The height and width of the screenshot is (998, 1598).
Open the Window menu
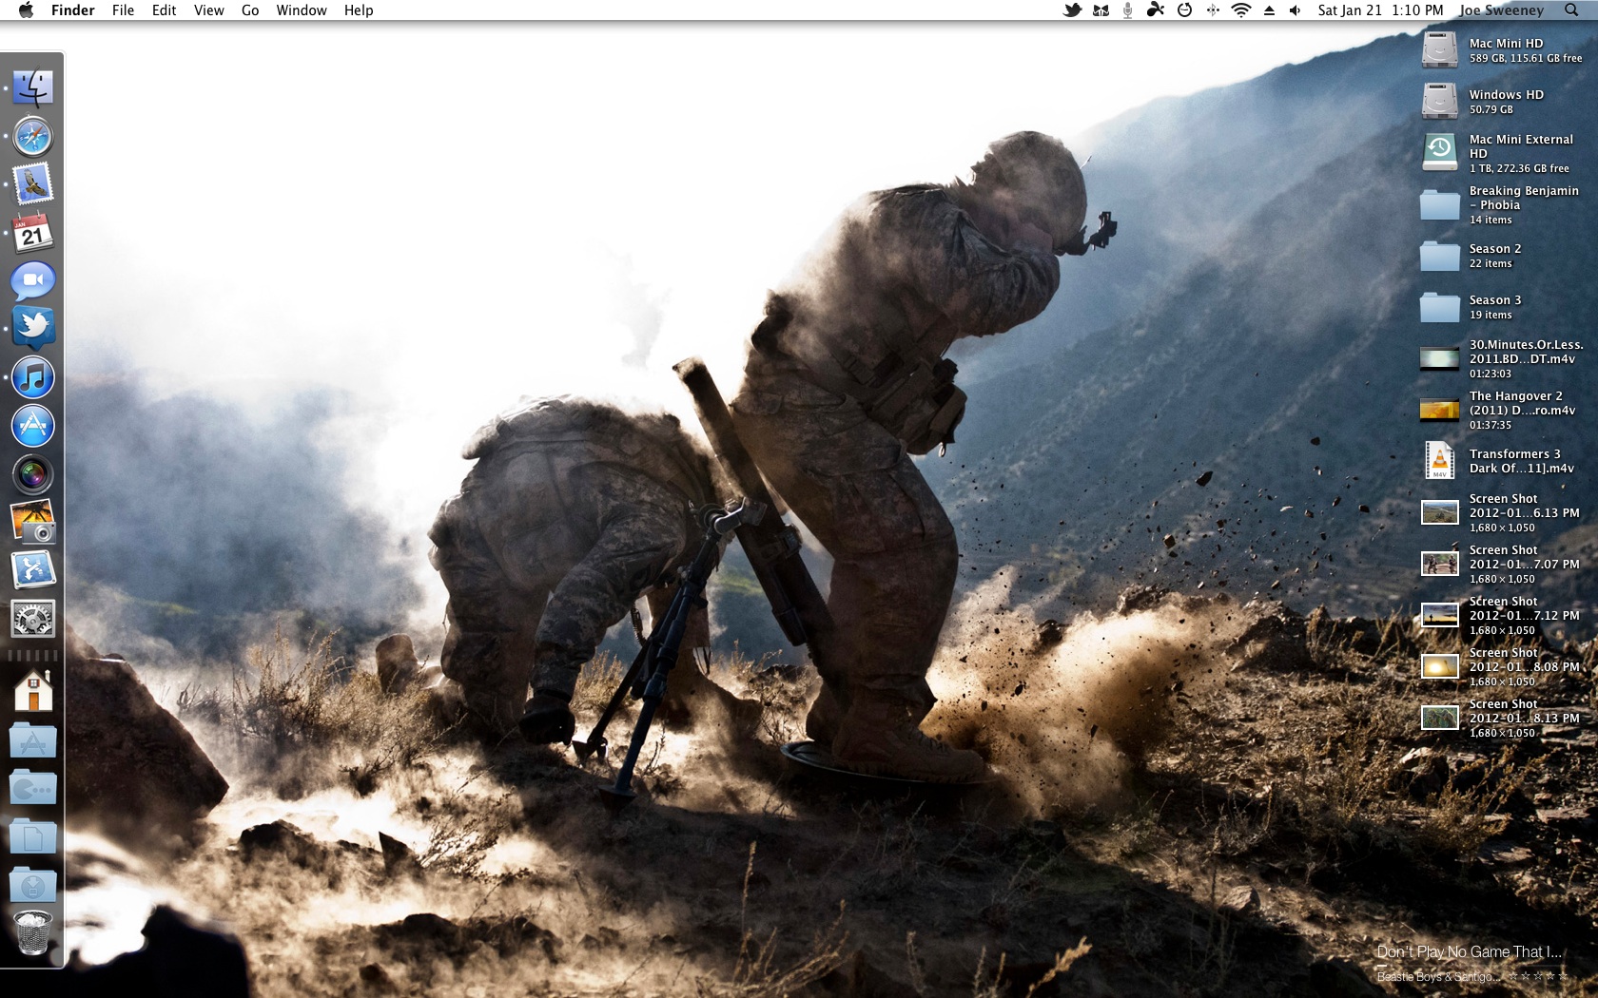click(x=302, y=10)
